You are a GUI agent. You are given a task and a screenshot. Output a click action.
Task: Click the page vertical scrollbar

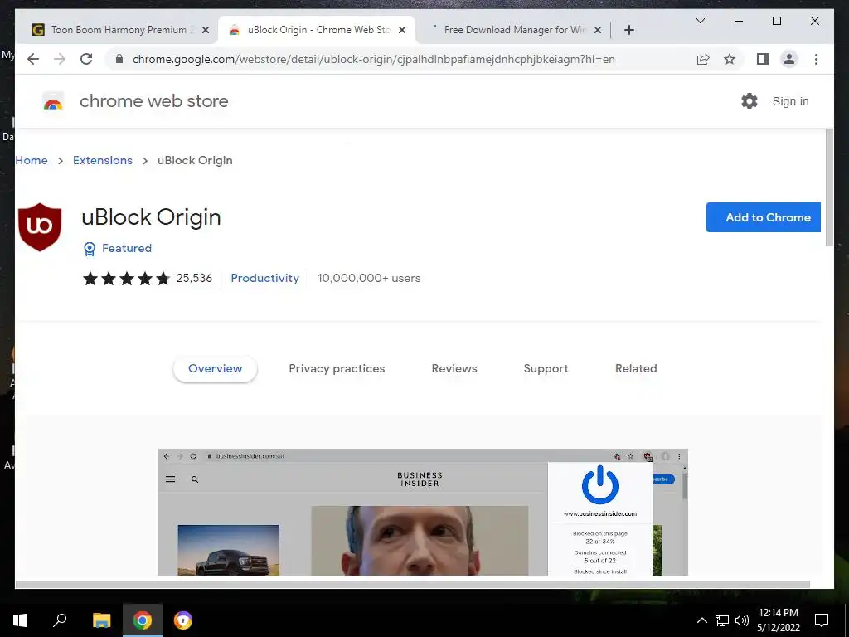tap(829, 187)
